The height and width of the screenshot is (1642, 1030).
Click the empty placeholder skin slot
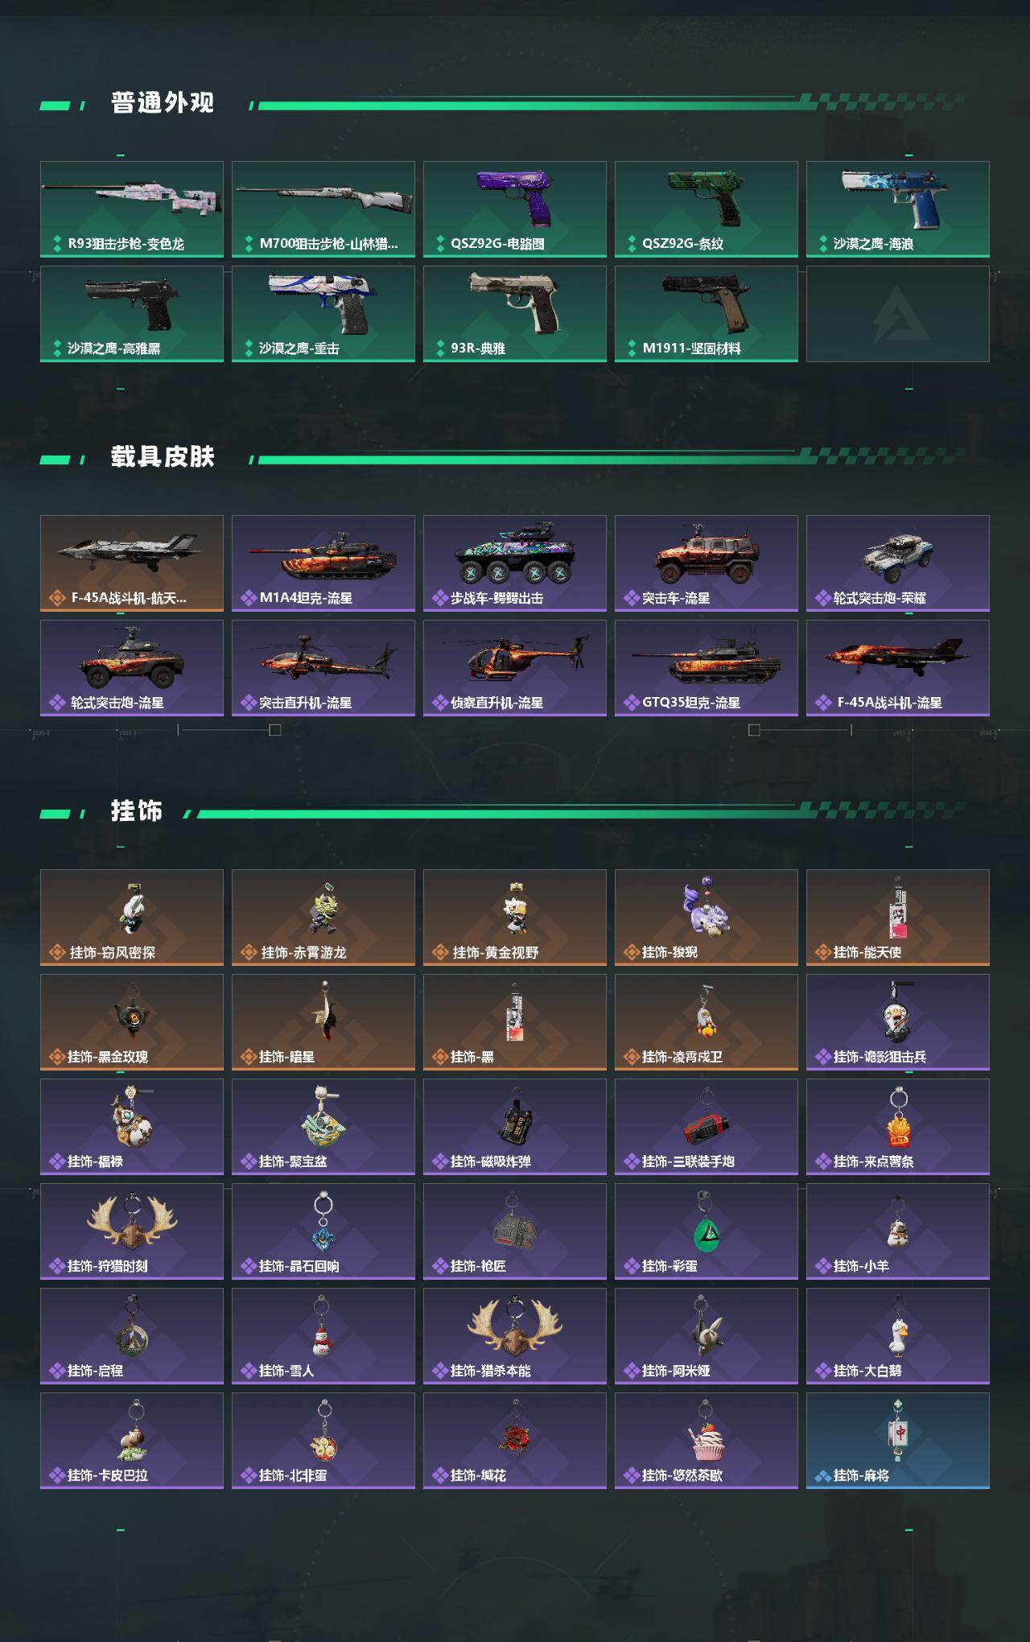tap(898, 314)
